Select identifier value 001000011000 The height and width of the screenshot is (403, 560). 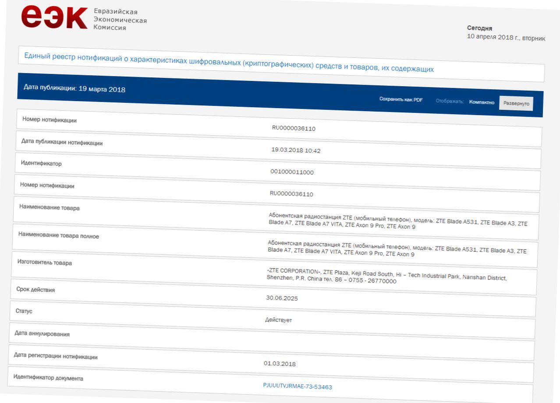click(x=292, y=172)
